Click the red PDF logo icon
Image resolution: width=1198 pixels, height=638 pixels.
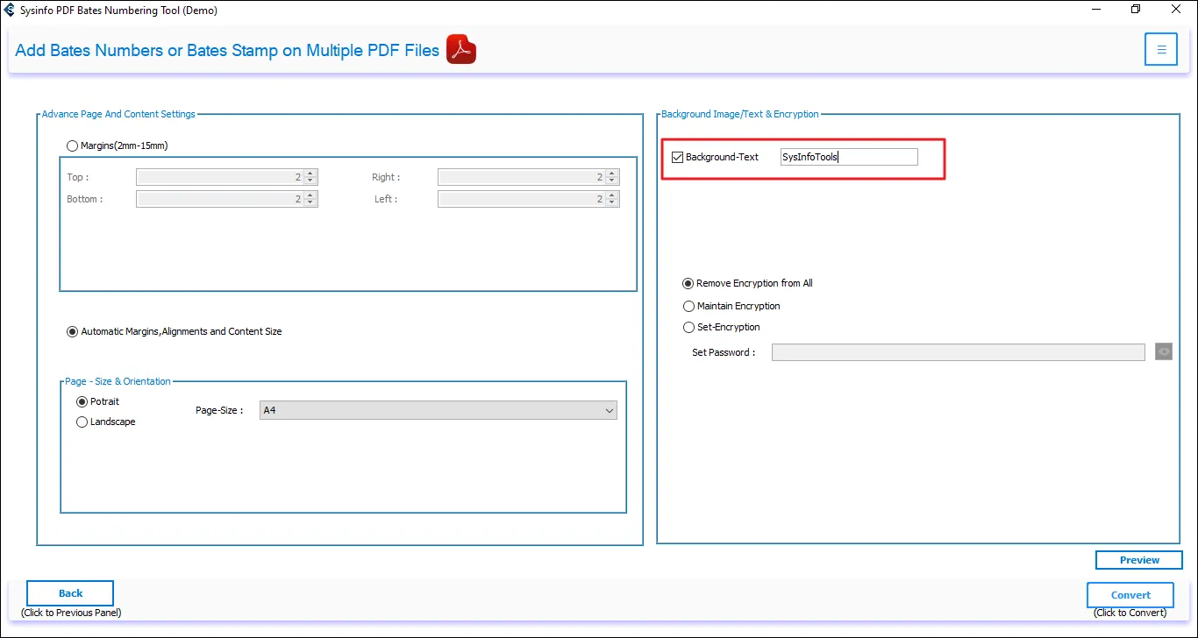(x=461, y=50)
